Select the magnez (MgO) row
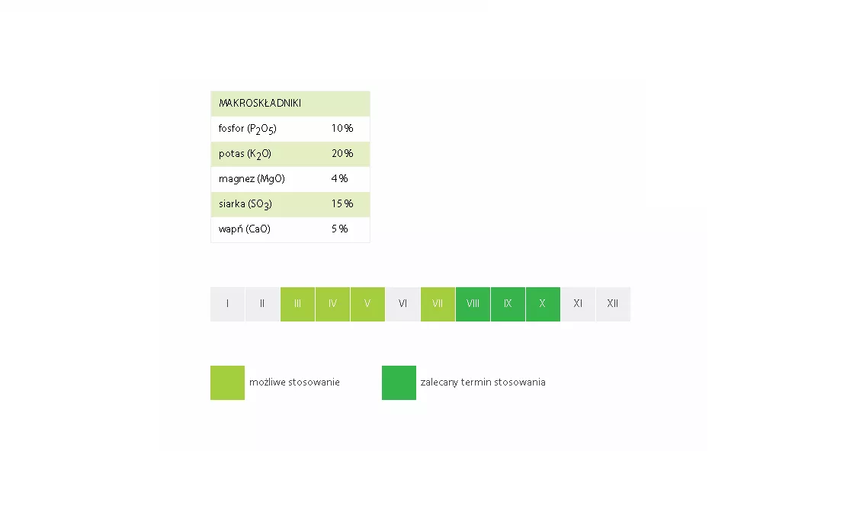853x531 pixels. coord(290,179)
